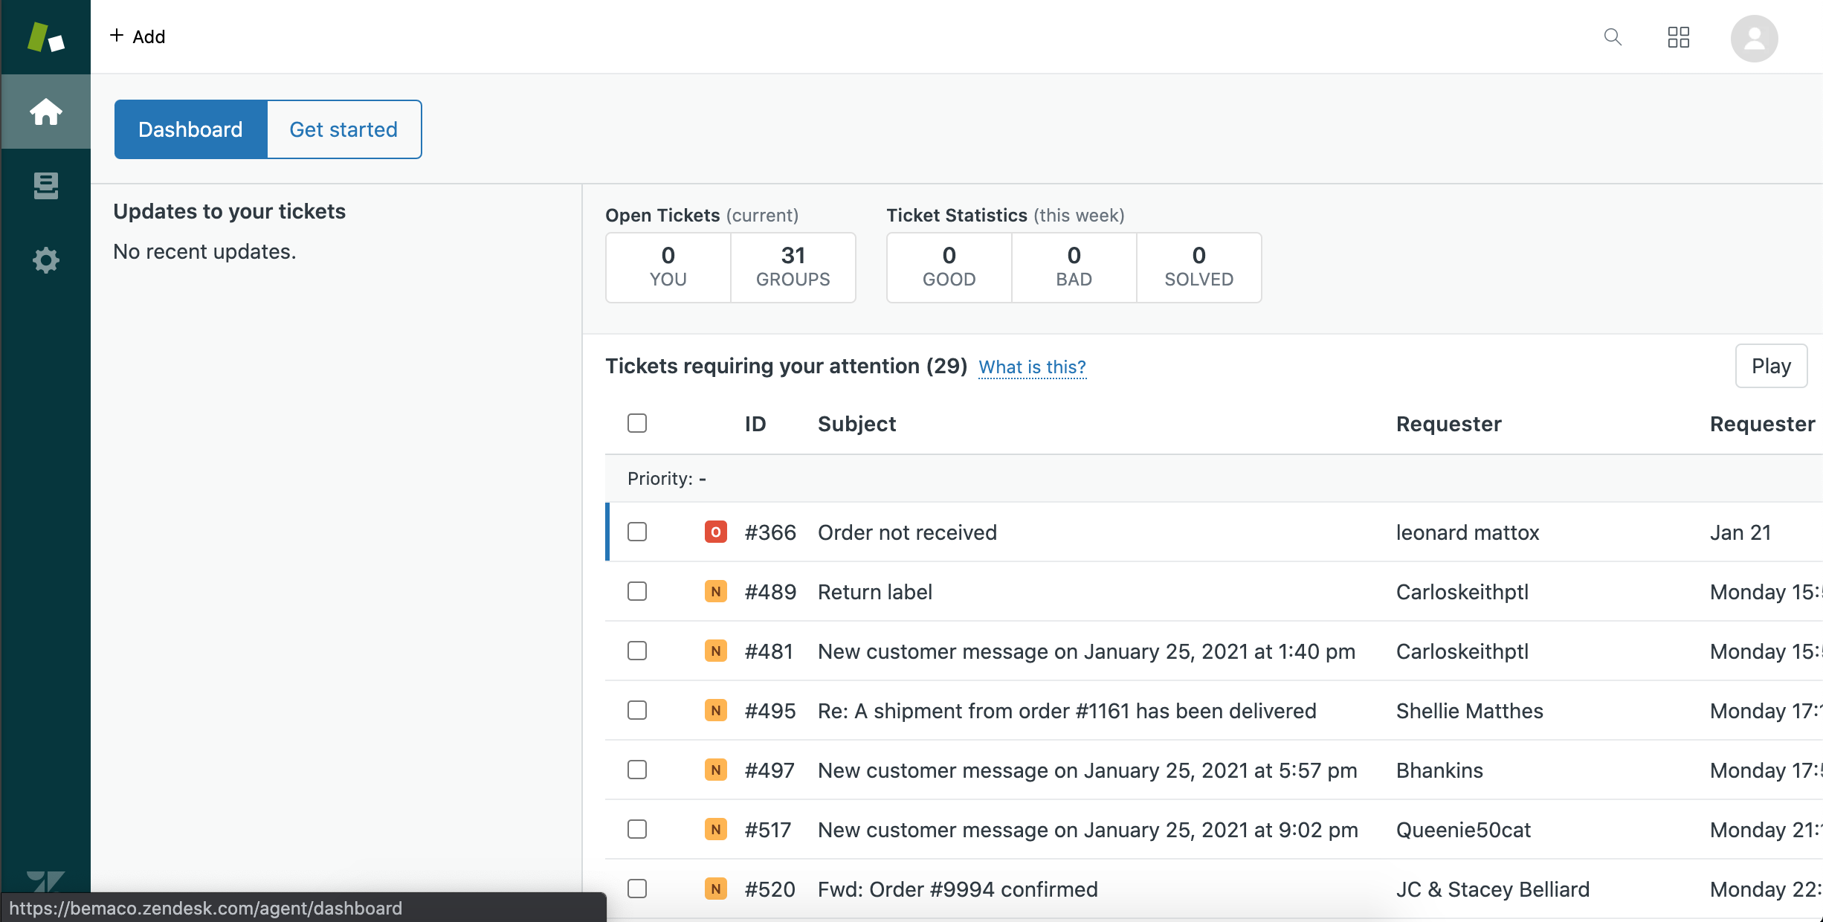Open the Zendesk products grid icon
Screen dimensions: 1823x922
tap(1678, 36)
